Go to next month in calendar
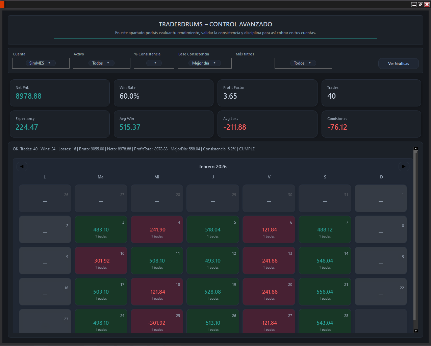 (404, 166)
